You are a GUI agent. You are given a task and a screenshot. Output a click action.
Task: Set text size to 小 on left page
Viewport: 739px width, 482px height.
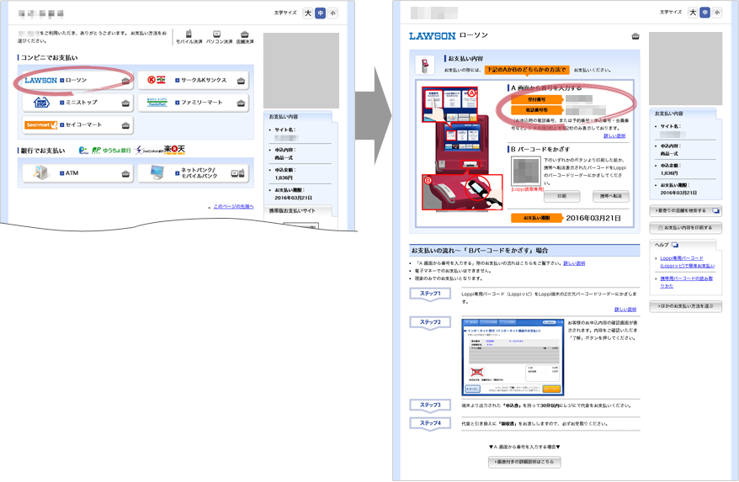pos(333,13)
